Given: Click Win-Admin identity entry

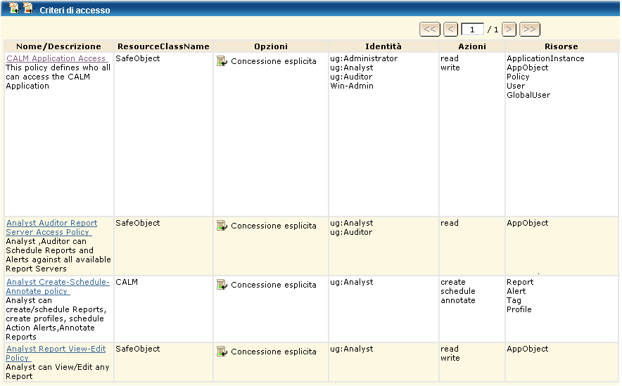Looking at the screenshot, I should [x=352, y=86].
